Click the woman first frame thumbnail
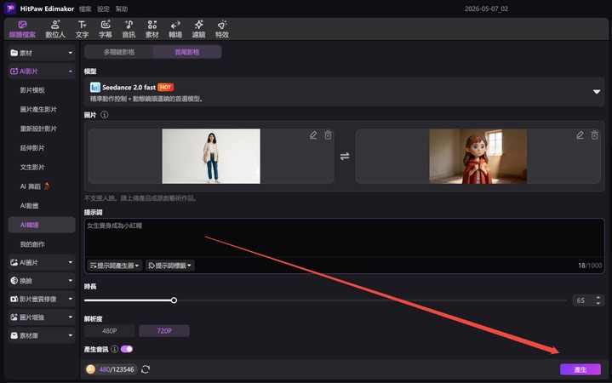Image resolution: width=612 pixels, height=383 pixels. [211, 156]
